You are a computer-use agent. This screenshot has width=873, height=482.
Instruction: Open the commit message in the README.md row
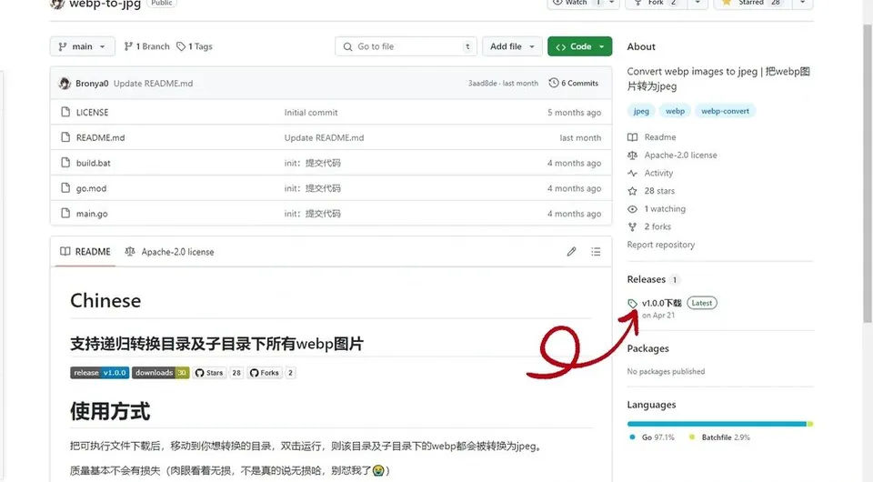(324, 137)
